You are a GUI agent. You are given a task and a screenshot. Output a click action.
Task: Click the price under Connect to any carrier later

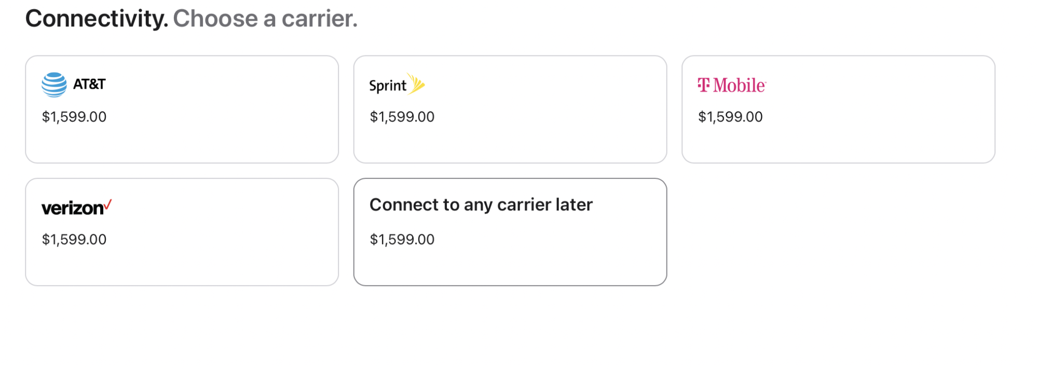point(402,239)
